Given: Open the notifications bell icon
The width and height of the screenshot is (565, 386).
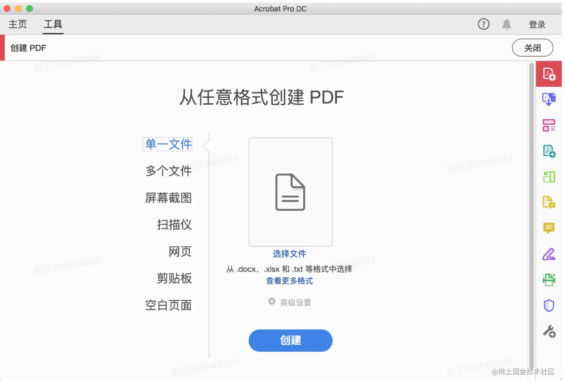Looking at the screenshot, I should tap(506, 24).
